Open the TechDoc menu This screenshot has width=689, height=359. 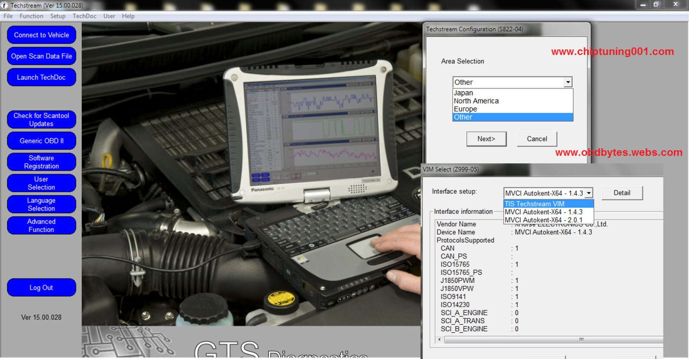85,16
